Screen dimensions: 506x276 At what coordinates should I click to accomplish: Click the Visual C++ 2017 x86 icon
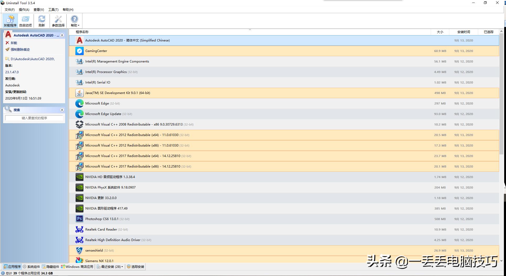[x=79, y=166]
